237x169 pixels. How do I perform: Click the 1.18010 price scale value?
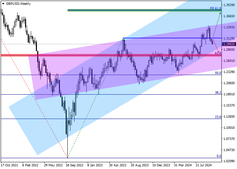(229, 94)
